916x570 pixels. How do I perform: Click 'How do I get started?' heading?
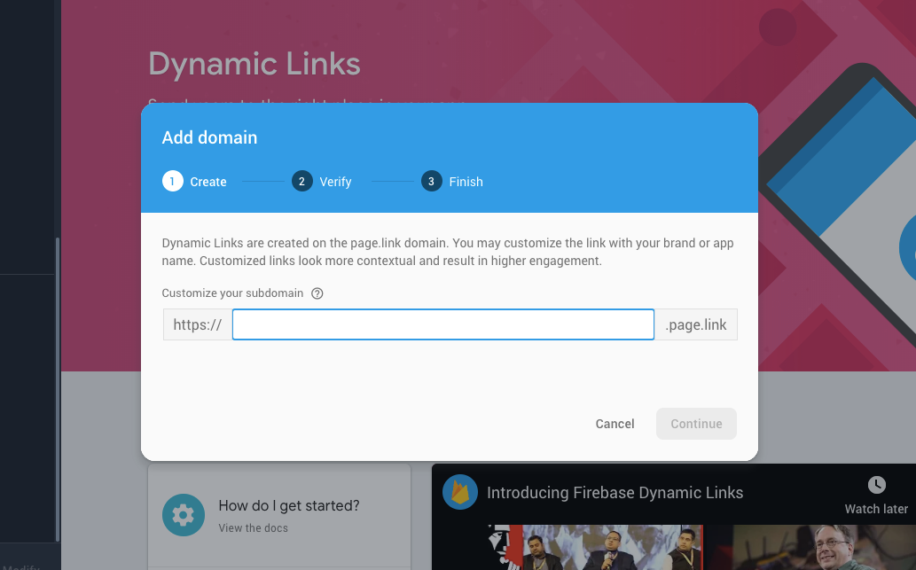tap(288, 506)
